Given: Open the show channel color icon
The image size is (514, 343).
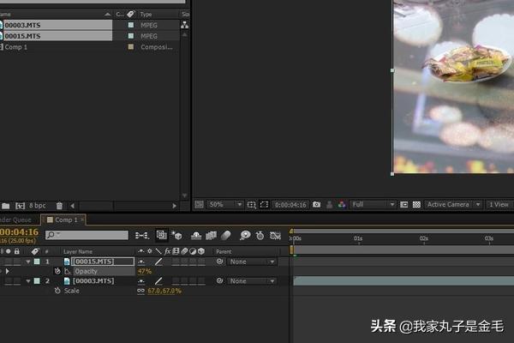Looking at the screenshot, I should (342, 204).
